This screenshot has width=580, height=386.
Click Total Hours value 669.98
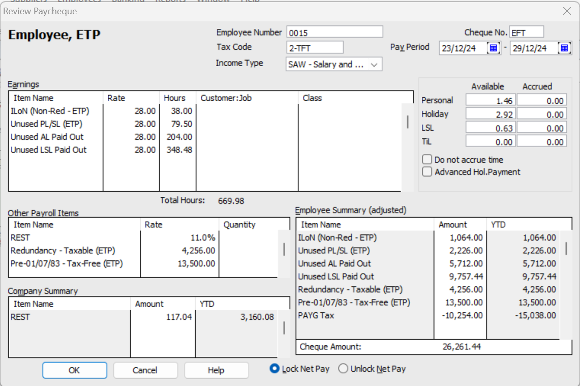[231, 201]
